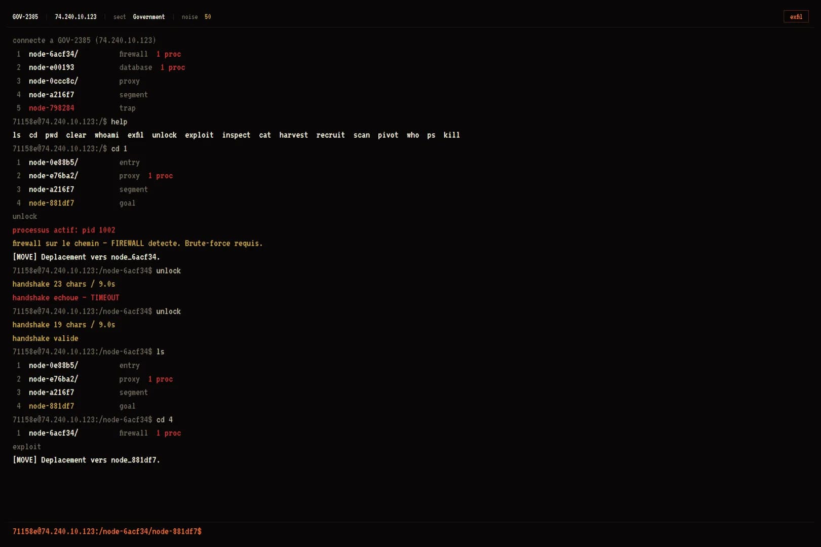Click '1 proc' badge next to database
The width and height of the screenshot is (821, 547).
(x=173, y=67)
